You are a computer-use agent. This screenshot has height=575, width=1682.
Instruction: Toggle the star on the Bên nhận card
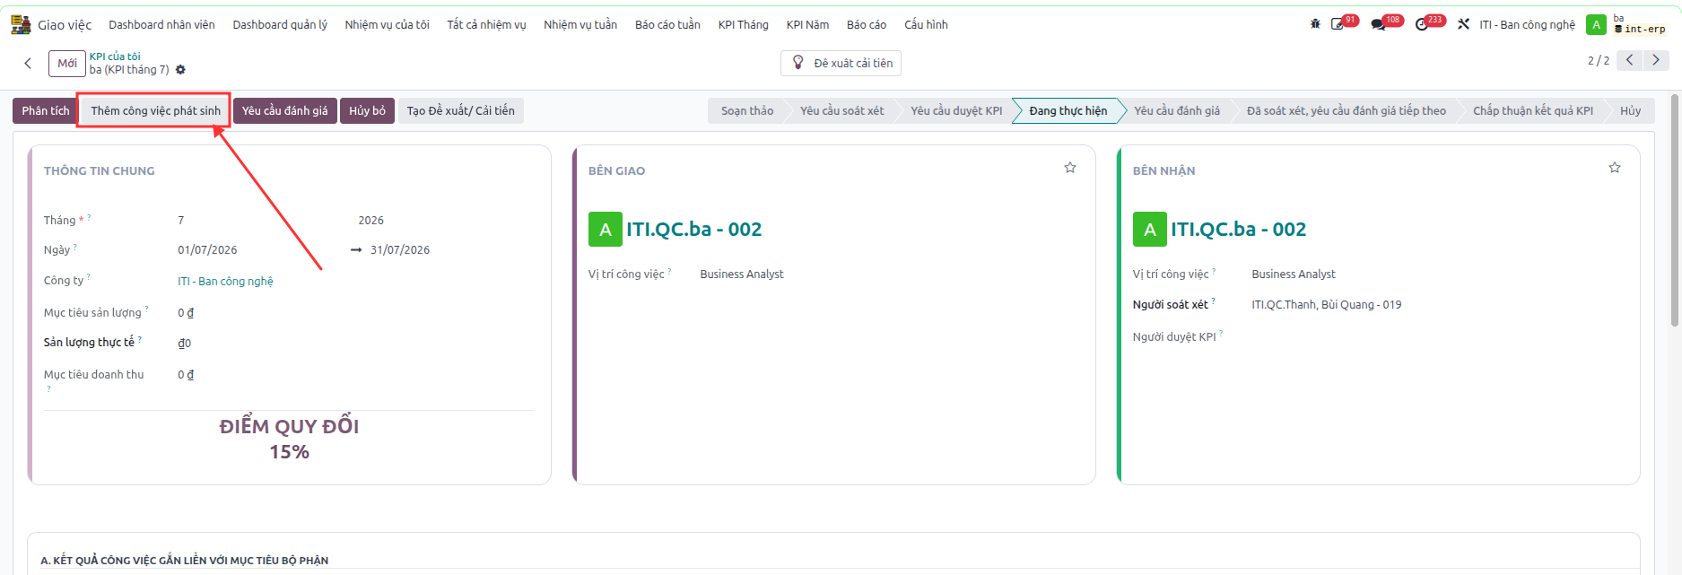click(1615, 168)
